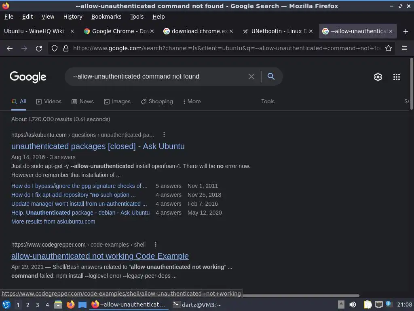Open the system start menu
The image size is (414, 311).
pos(6,305)
